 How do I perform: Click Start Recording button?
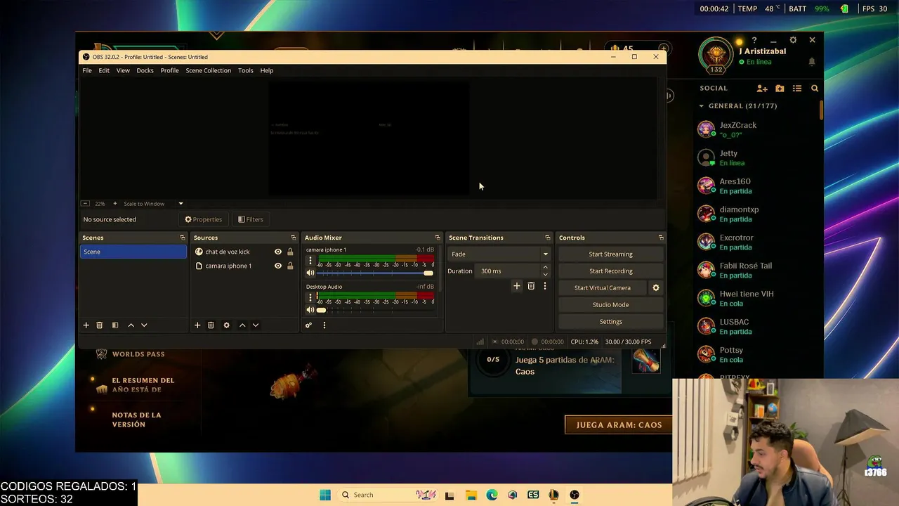(610, 271)
